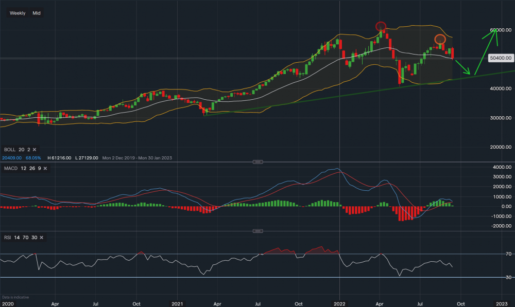The image size is (515, 307).
Task: Click the Data is indicative notice
Action: point(16,297)
